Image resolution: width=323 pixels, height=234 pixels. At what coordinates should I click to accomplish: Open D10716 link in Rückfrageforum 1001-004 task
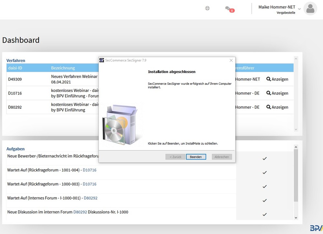pyautogui.click(x=89, y=170)
